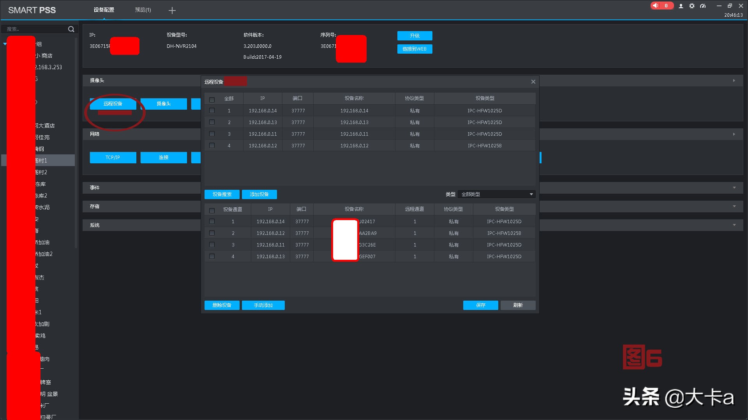Check channel 3 in the lower device table
Viewport: 748px width, 420px height.
click(212, 245)
